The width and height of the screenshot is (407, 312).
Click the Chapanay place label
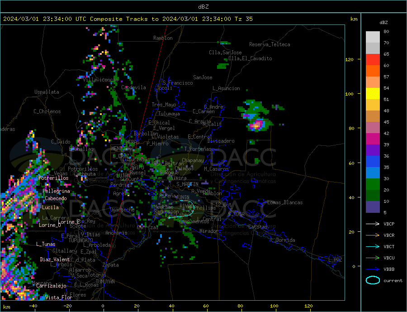(193, 160)
